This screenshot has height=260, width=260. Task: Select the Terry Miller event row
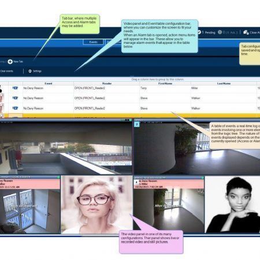point(130,88)
